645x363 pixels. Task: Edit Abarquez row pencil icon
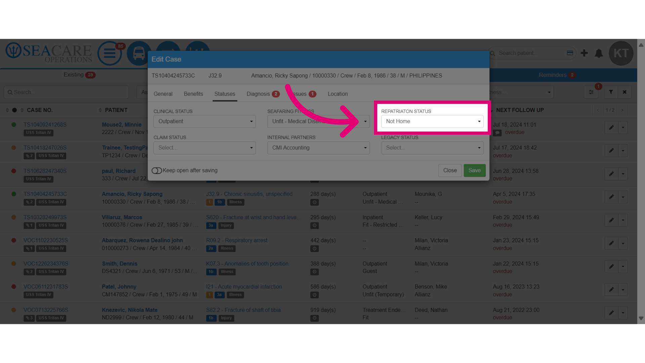tap(611, 243)
